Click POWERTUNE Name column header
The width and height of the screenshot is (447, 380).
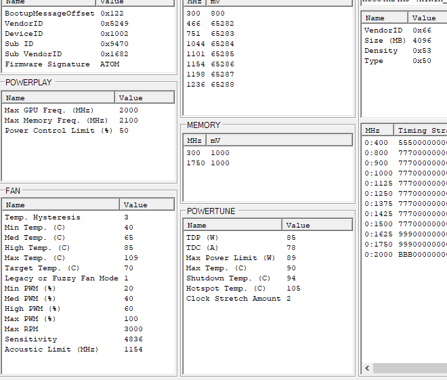(x=233, y=225)
